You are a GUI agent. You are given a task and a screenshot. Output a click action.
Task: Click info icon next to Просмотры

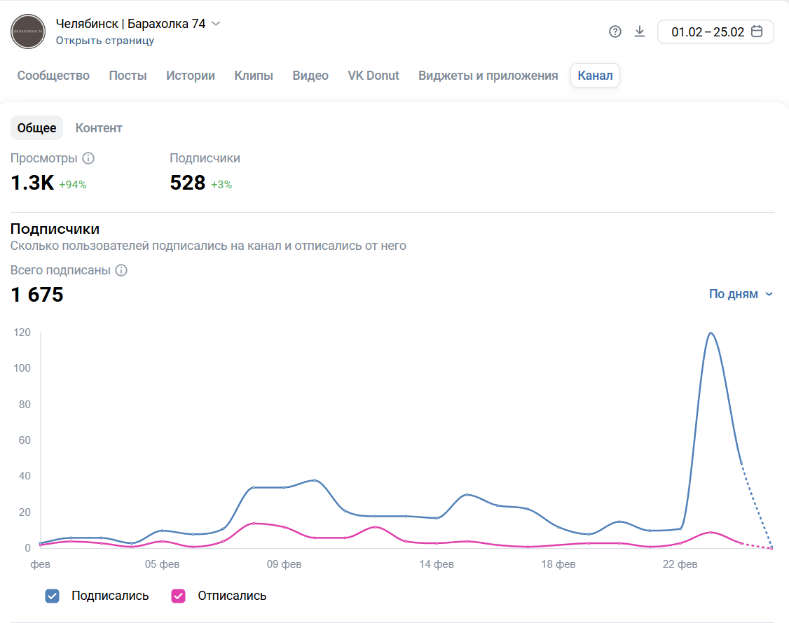pos(88,158)
